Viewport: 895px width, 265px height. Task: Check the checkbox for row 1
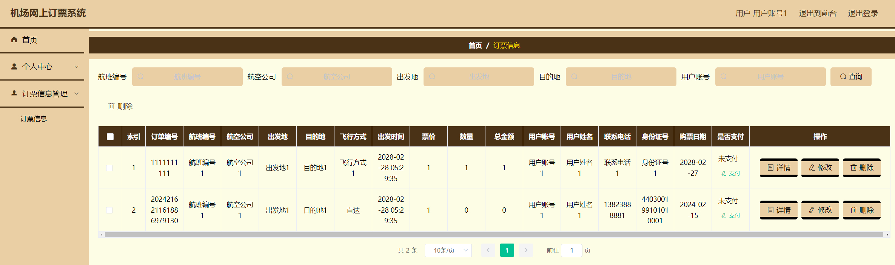click(x=109, y=168)
